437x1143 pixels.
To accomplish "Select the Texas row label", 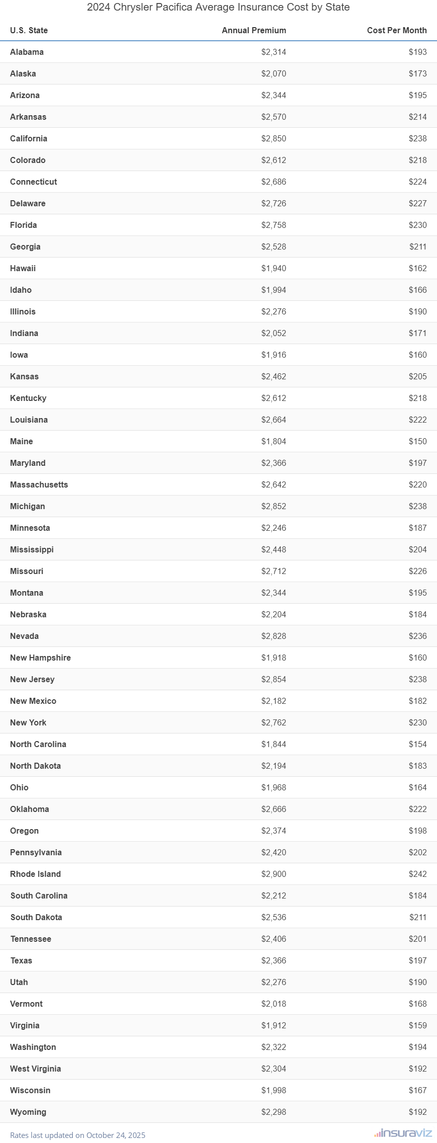I will tap(21, 960).
